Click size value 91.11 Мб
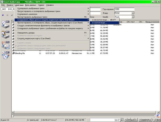Viewport: 161px width, 122px height. (x=91, y=53)
